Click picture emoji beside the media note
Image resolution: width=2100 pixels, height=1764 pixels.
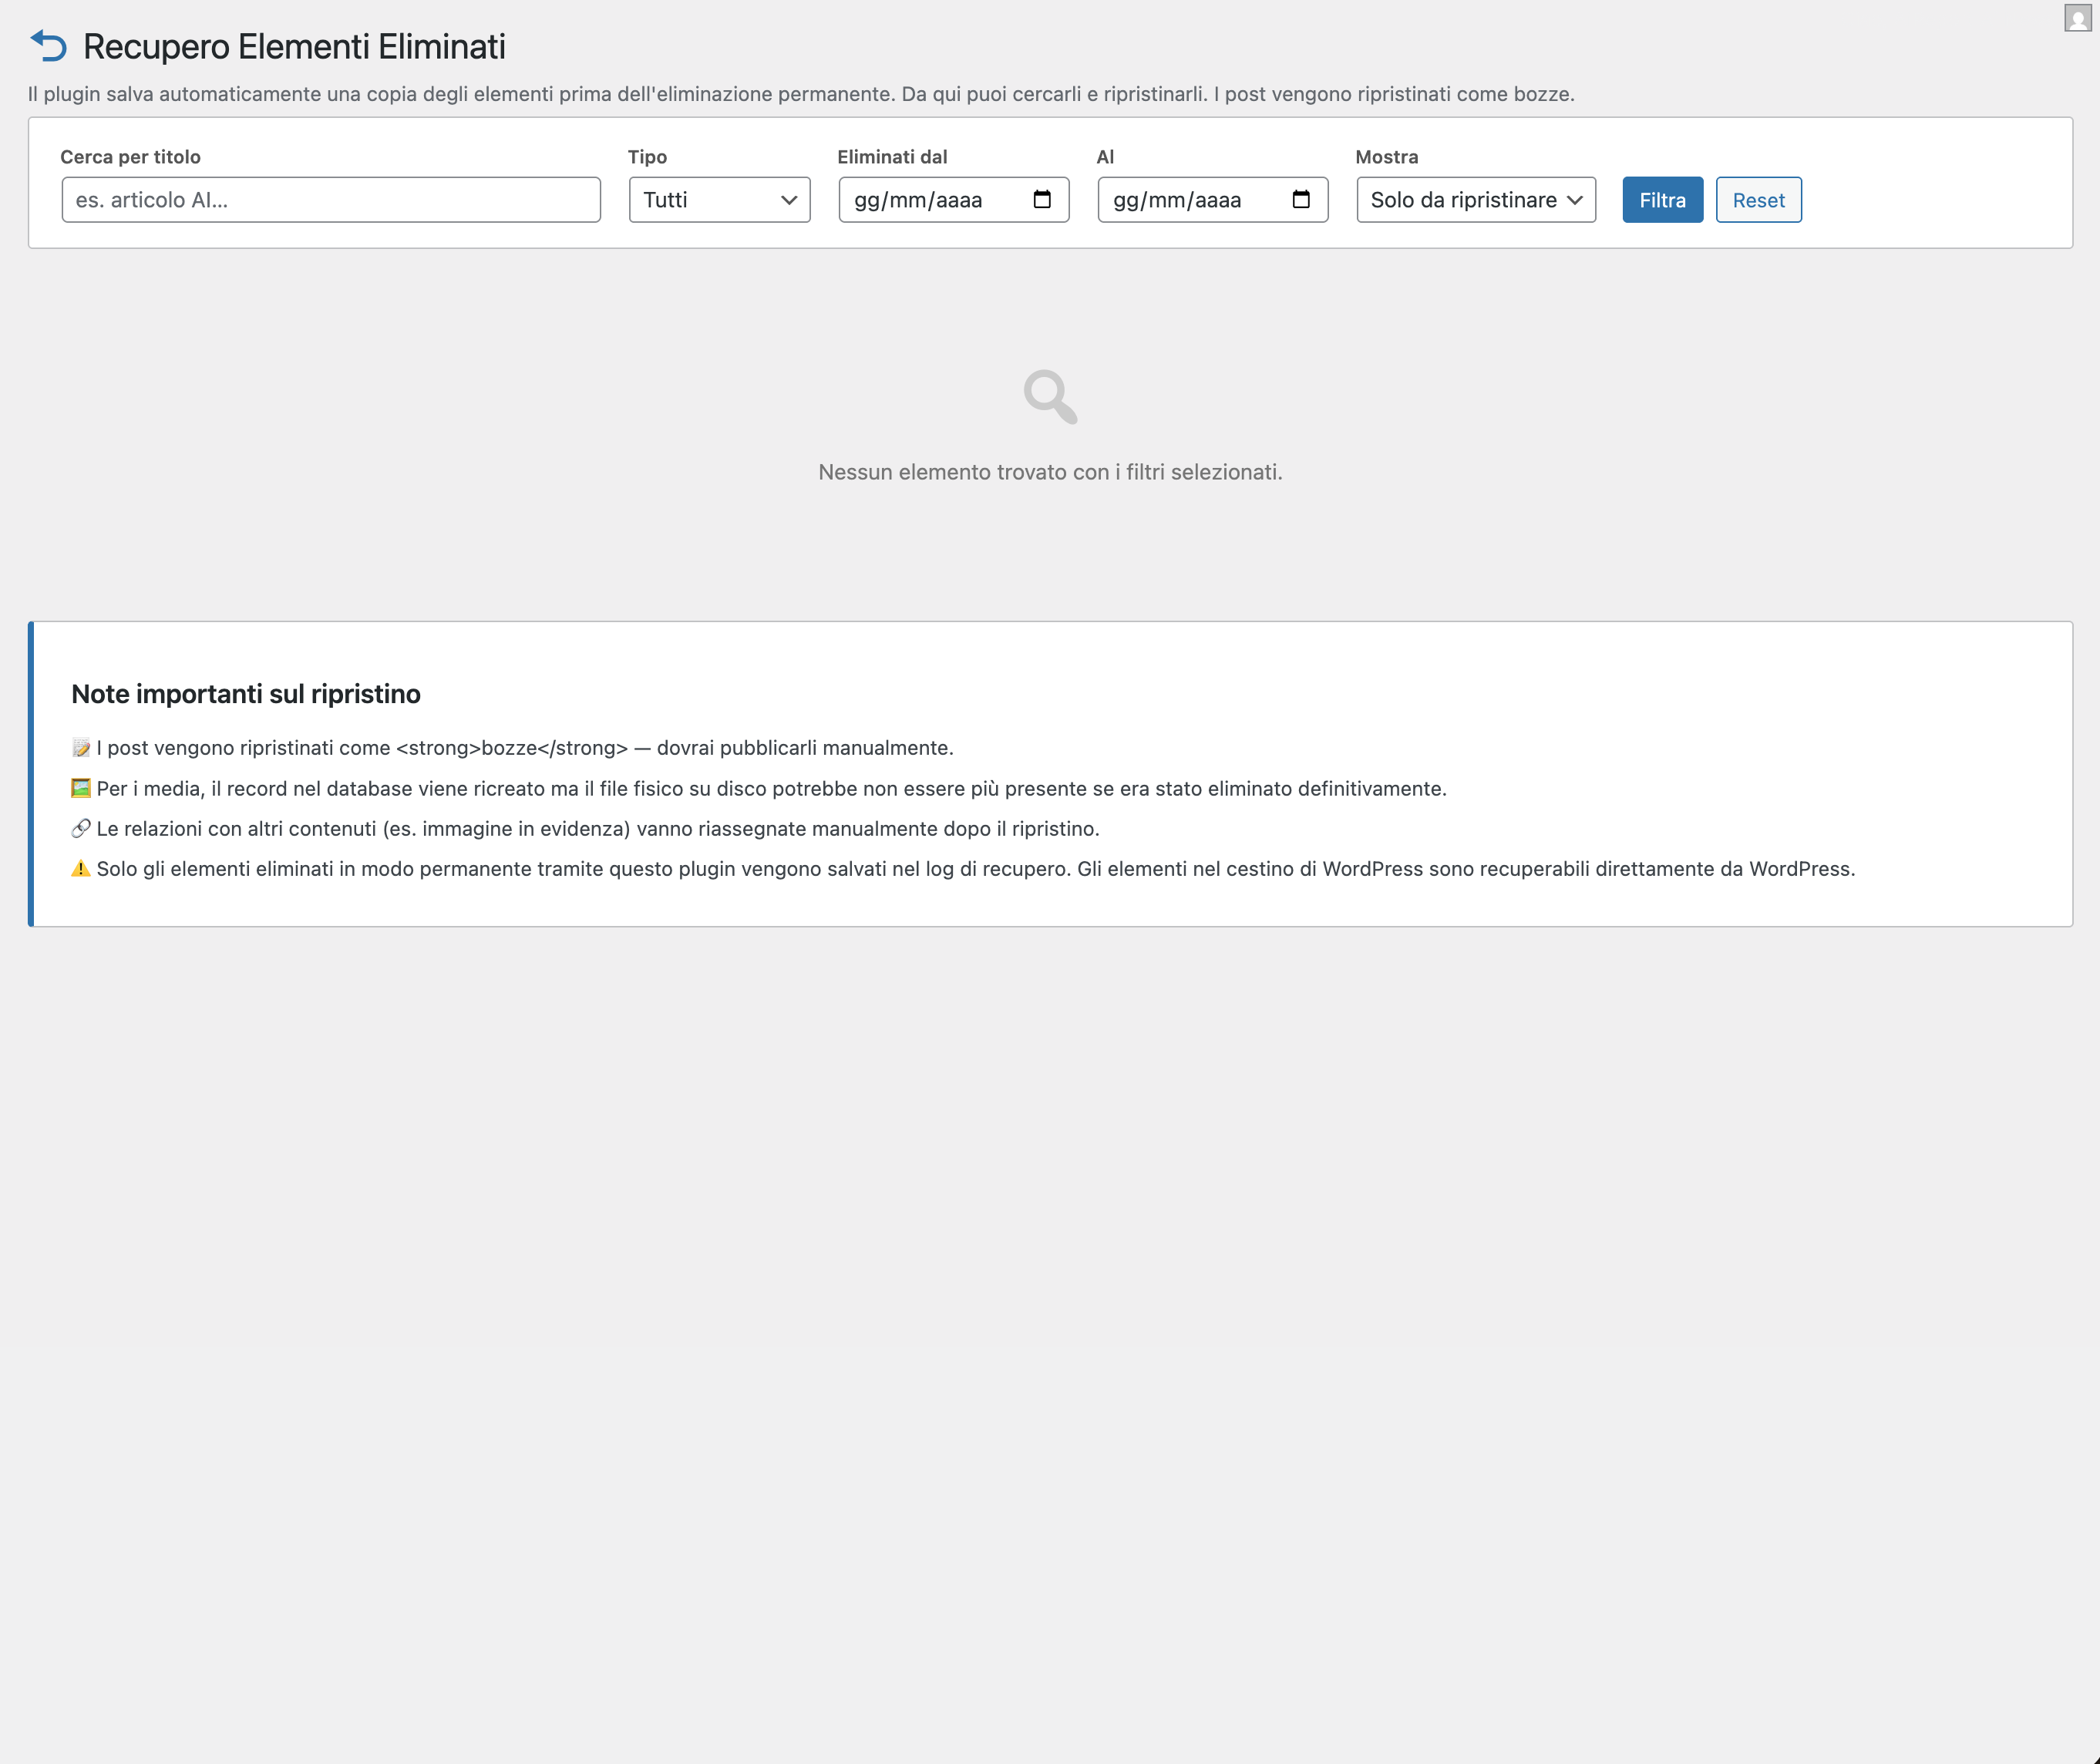[81, 788]
